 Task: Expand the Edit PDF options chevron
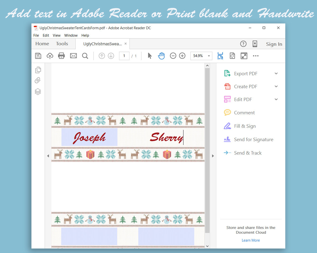pyautogui.click(x=276, y=99)
